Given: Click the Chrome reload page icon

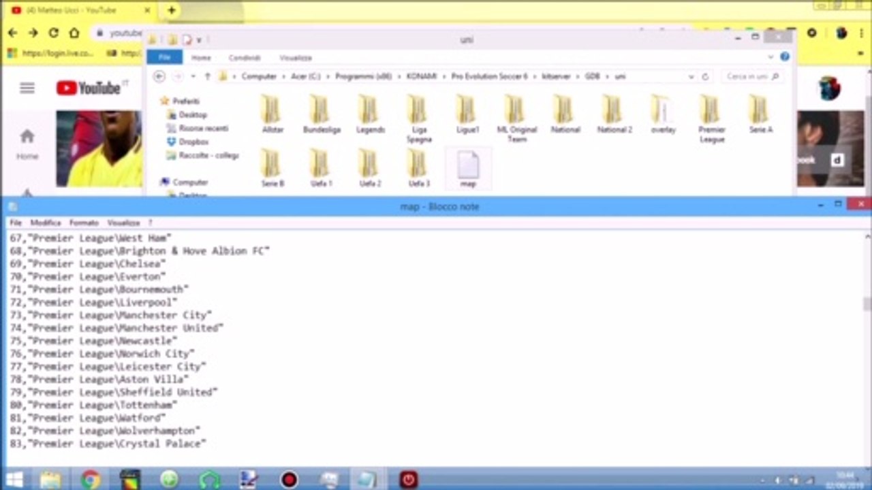Looking at the screenshot, I should (x=53, y=33).
